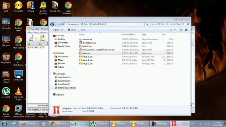Select the Mafia2.ico file
This screenshot has width=226, height=127.
[87, 46]
